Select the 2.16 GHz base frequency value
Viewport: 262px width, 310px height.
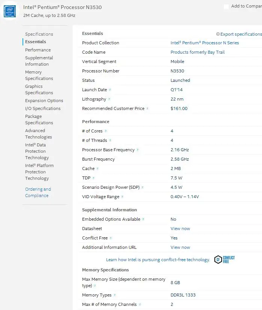(180, 150)
